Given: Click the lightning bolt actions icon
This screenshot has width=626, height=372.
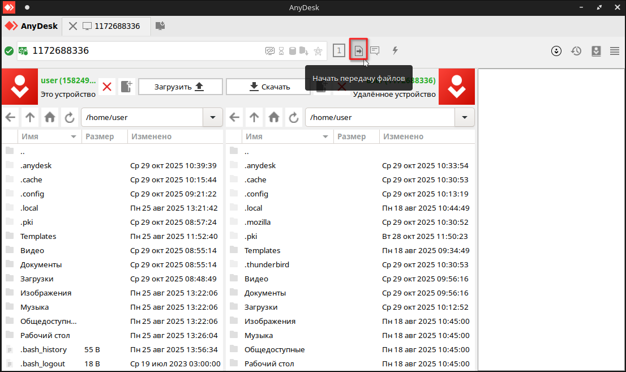Looking at the screenshot, I should pyautogui.click(x=395, y=51).
